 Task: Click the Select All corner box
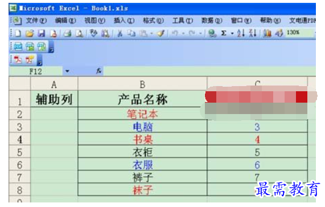(x=19, y=84)
